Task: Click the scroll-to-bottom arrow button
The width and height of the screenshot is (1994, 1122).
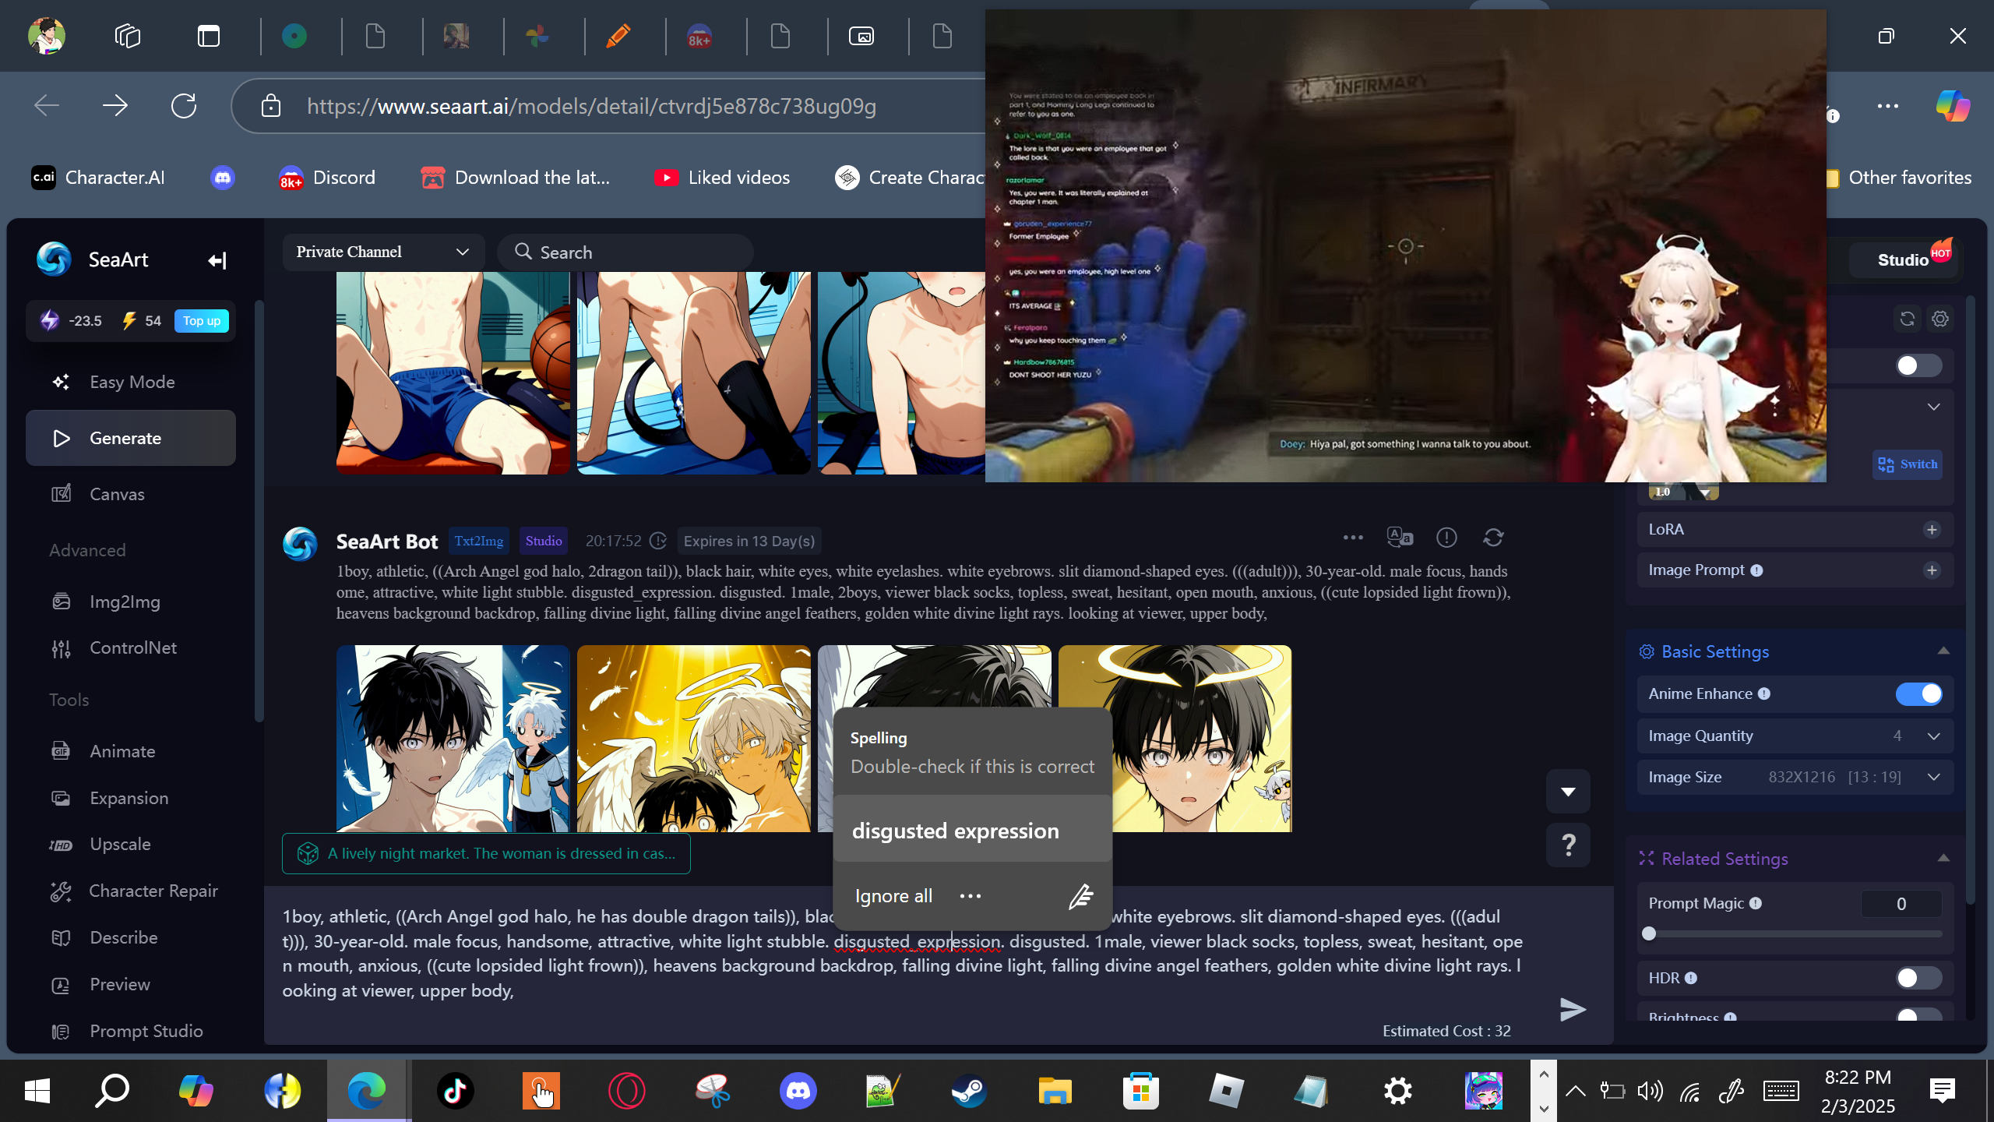Action: (x=1568, y=792)
